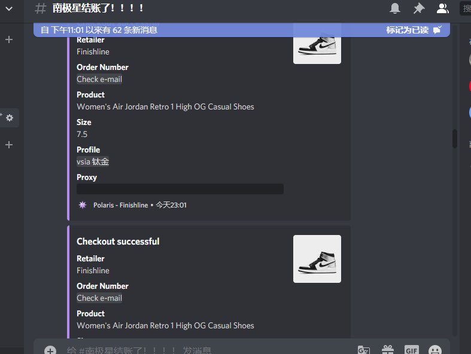Select 'Check e-mail' in second embed
This screenshot has width=471, height=354.
point(99,298)
